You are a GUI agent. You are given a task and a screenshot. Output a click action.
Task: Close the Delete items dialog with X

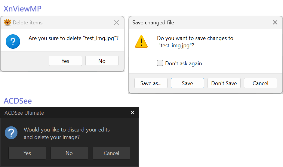(117, 23)
